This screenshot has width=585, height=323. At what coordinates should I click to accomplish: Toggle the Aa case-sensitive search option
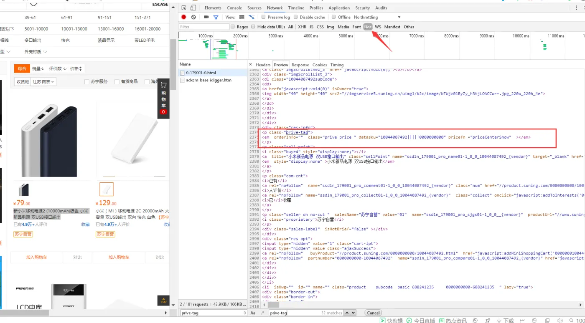tap(253, 313)
